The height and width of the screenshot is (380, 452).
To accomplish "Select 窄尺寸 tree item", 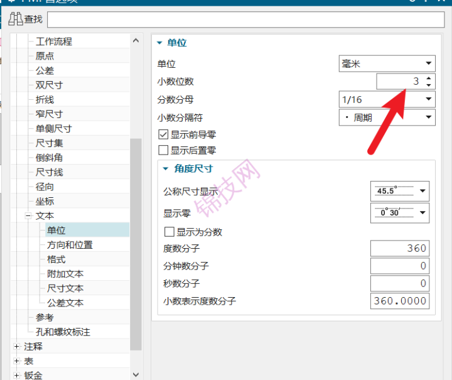I will (50, 114).
